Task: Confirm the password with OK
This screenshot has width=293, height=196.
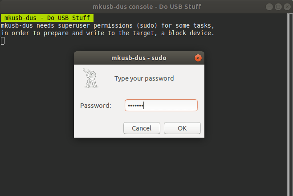Action: [x=182, y=128]
